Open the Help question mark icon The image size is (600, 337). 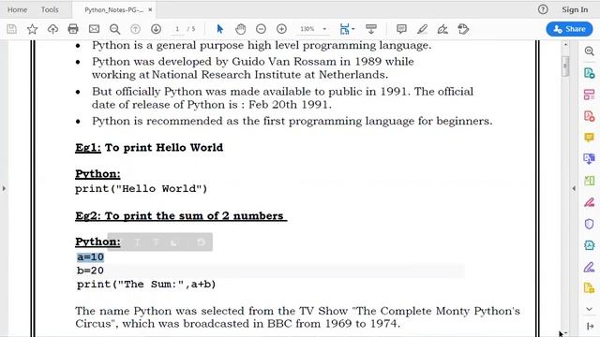543,9
